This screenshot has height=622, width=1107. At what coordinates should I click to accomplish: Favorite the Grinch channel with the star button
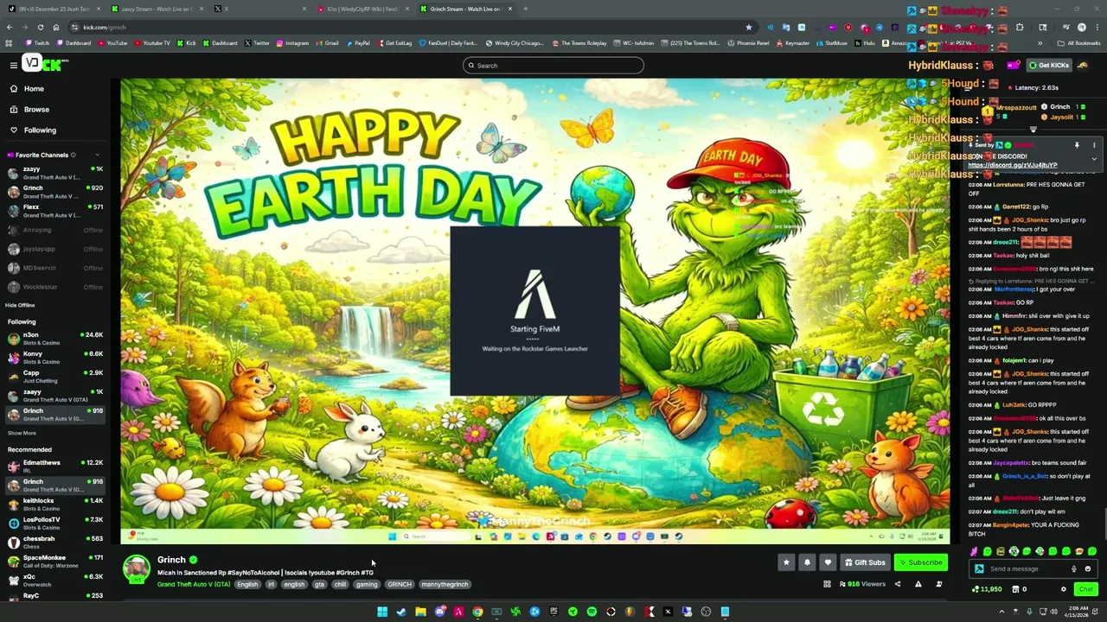point(786,562)
